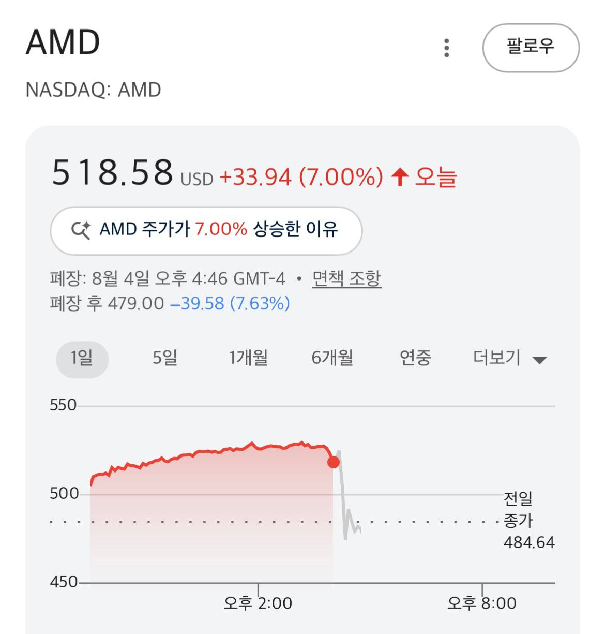Tap the 팔로우 follow button
This screenshot has height=634, width=605.
(531, 48)
